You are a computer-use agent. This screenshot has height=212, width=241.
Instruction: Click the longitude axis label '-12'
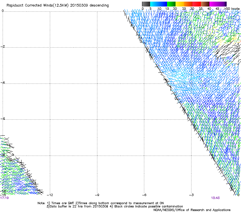[50, 195]
